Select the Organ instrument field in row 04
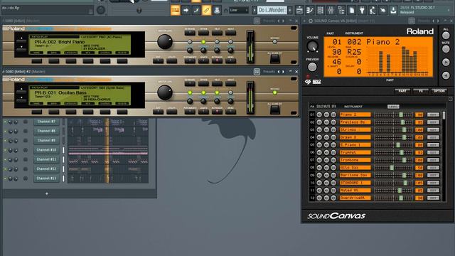Screen dimensions: 455x256 [x=355, y=137]
